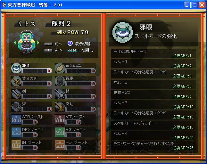
Task: Click the SELECT 初期化 reset option
Action: [x=80, y=50]
